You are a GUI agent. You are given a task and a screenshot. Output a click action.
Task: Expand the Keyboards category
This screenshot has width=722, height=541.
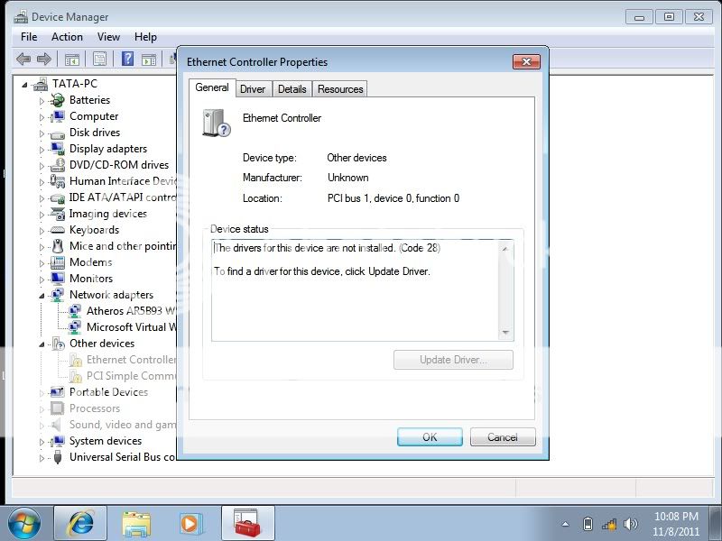pos(42,230)
